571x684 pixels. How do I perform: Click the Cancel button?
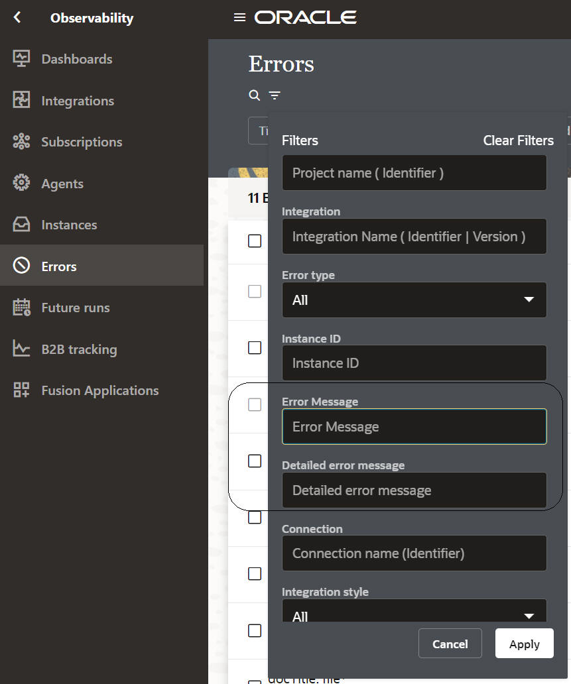[x=450, y=644]
